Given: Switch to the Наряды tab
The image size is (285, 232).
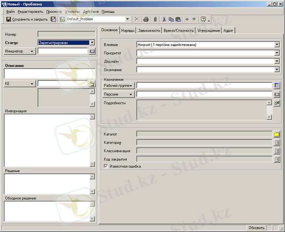Looking at the screenshot, I should pos(127,31).
